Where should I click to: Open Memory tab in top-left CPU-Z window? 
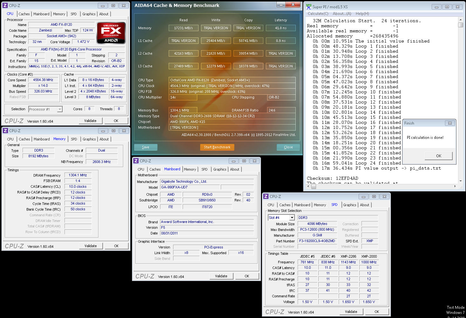[59, 14]
